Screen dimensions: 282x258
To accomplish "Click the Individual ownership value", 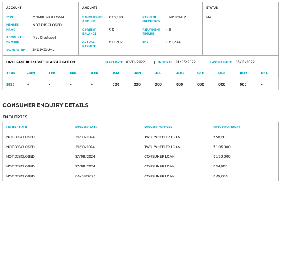I will point(43,50).
